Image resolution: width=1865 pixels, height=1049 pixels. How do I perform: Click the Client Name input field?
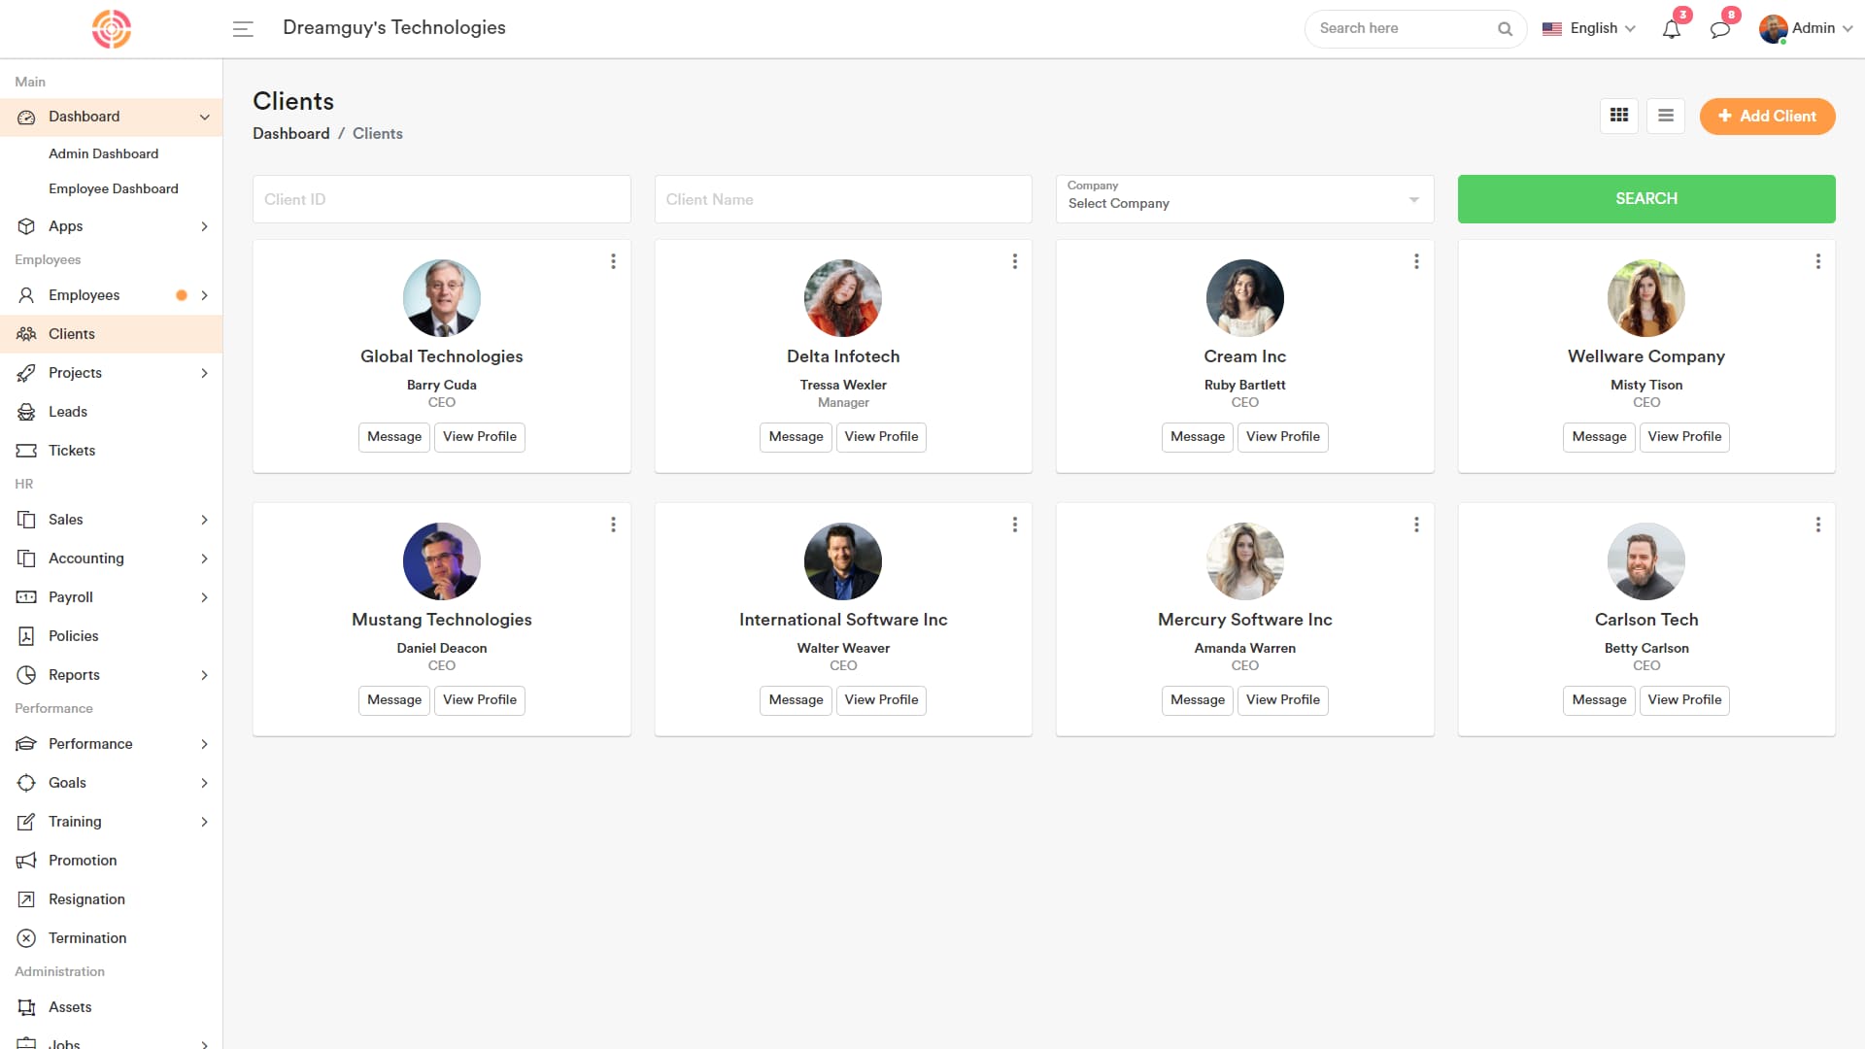842,199
